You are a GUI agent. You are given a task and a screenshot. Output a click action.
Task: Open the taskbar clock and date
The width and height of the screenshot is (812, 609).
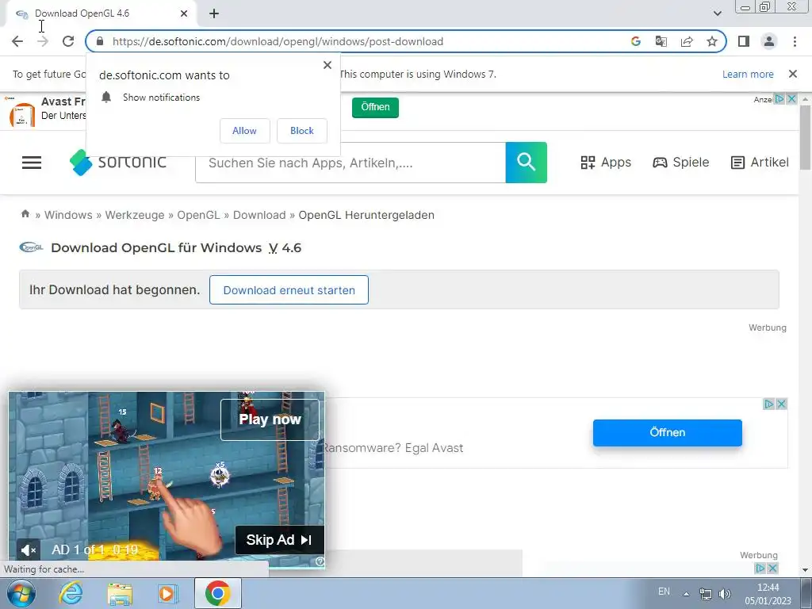coord(768,594)
